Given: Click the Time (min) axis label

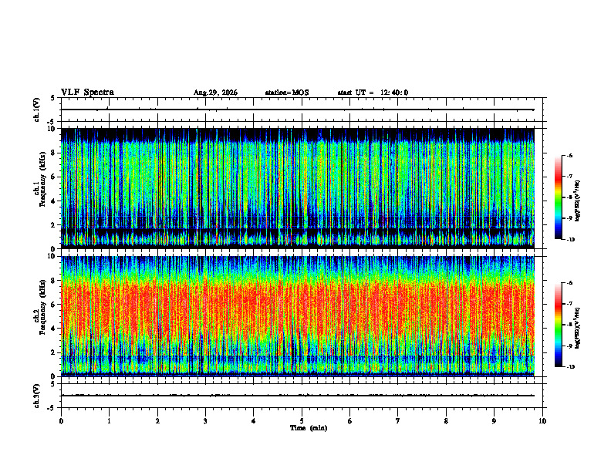Looking at the screenshot, I should coord(309,428).
